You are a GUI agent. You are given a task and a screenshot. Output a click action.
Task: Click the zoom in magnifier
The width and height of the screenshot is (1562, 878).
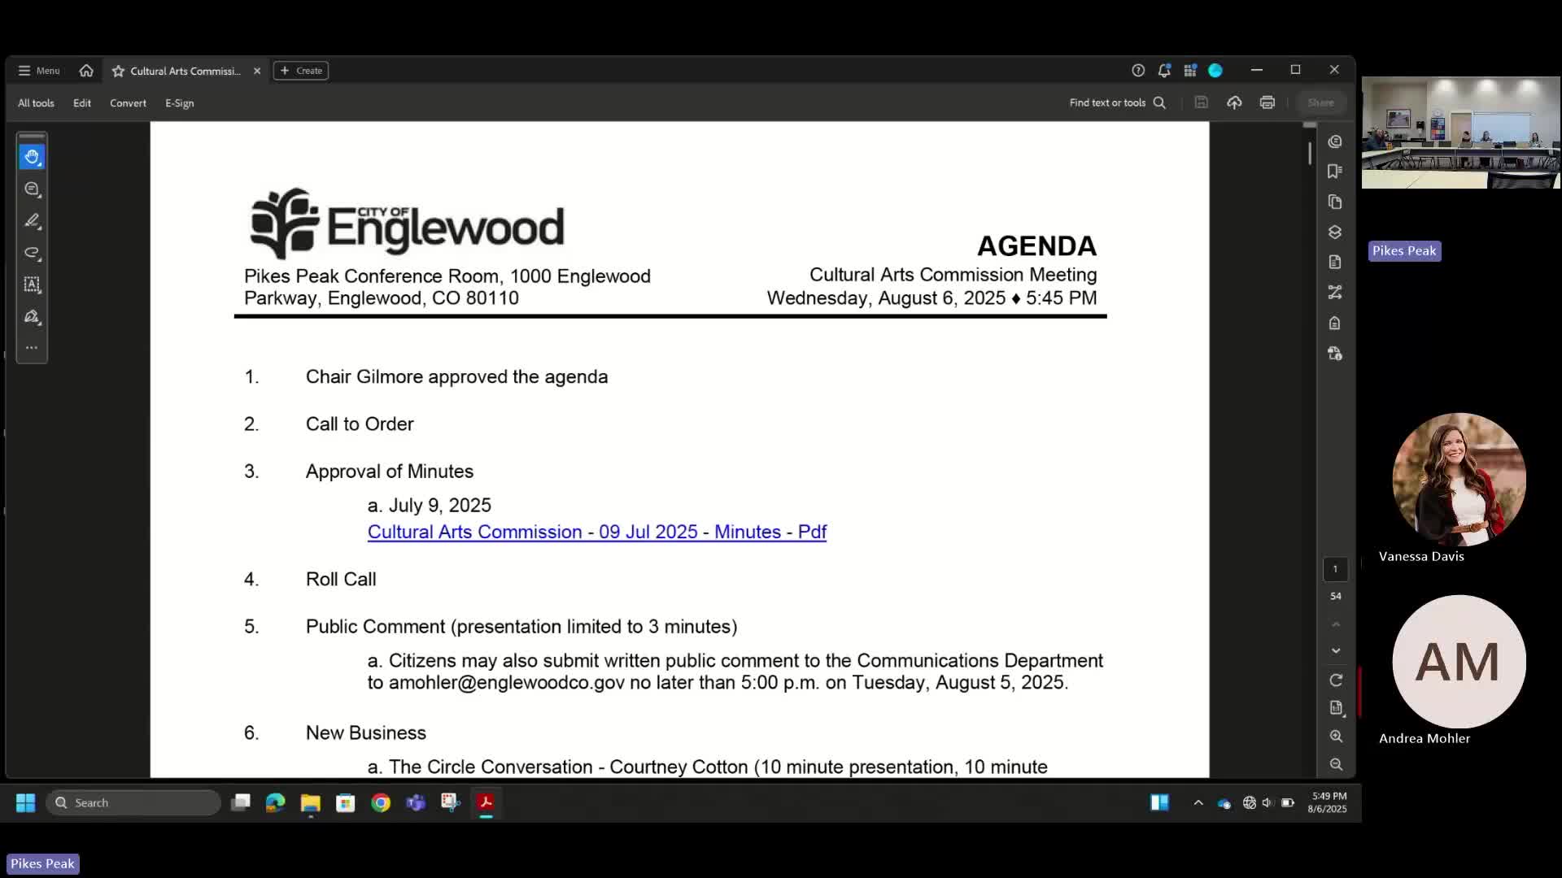pos(1335,736)
